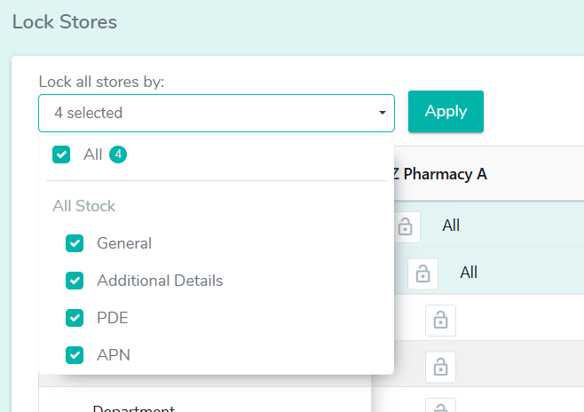This screenshot has height=412, width=584.
Task: Untick the General checkbox
Action: [75, 243]
